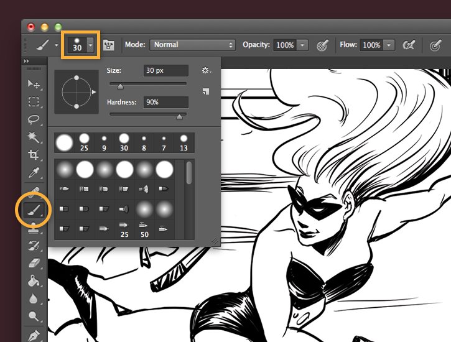Enable airbrush-style build-up effects
The image size is (451, 342).
pyautogui.click(x=409, y=45)
